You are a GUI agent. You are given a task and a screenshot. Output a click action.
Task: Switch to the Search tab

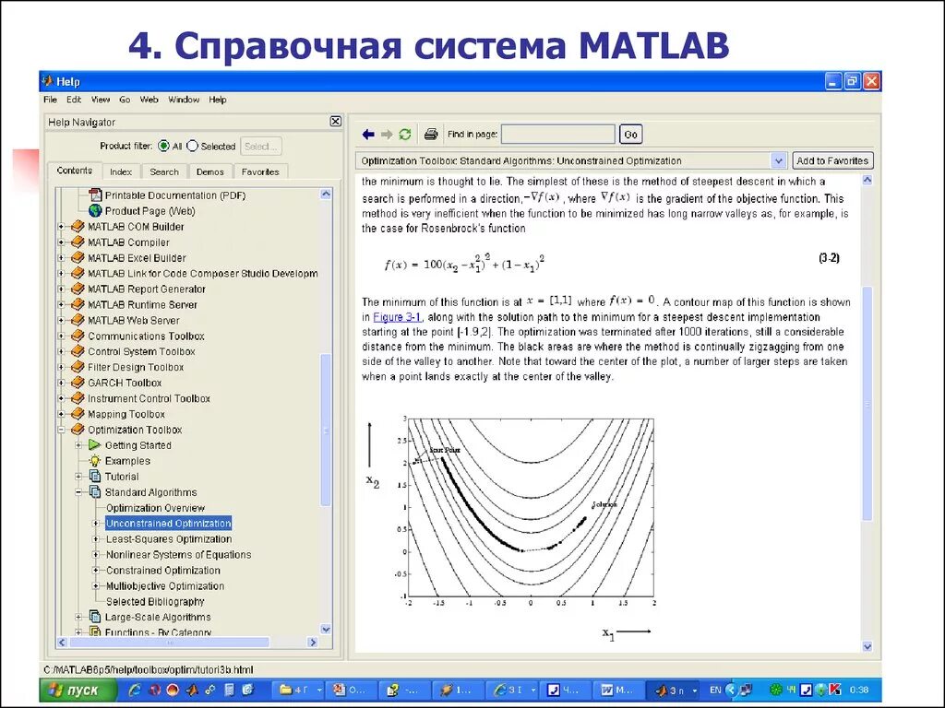pyautogui.click(x=164, y=171)
